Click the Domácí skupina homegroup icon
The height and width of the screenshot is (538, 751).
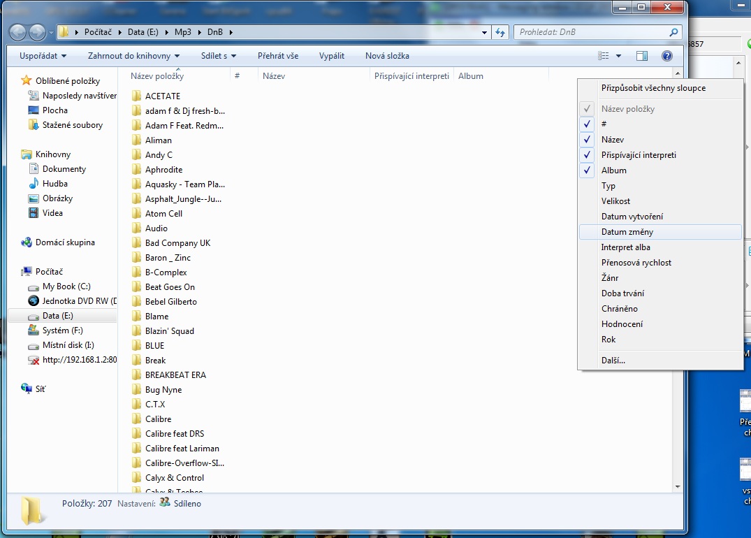point(27,242)
